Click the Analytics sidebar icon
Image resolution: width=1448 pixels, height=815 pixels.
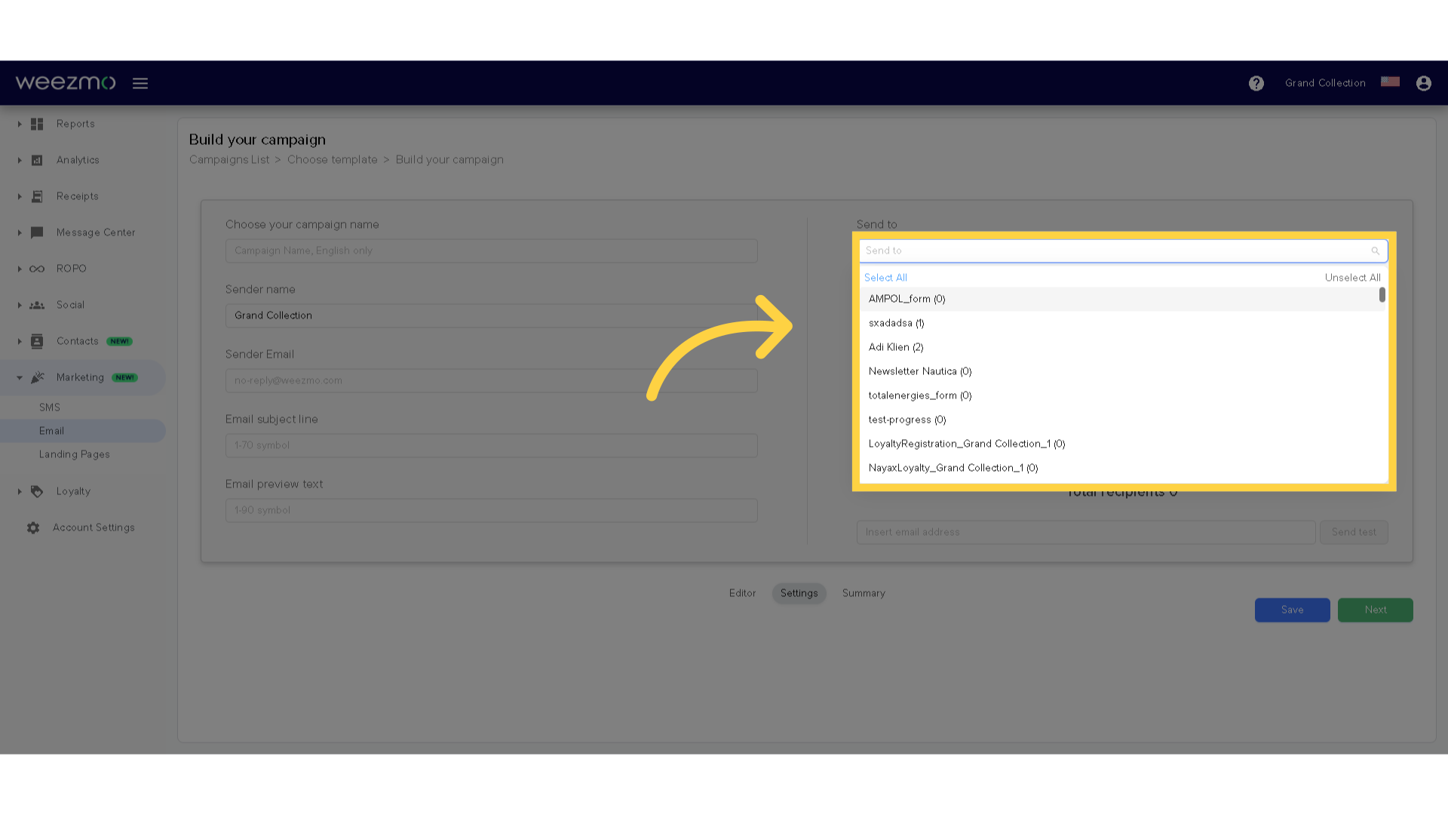[37, 160]
